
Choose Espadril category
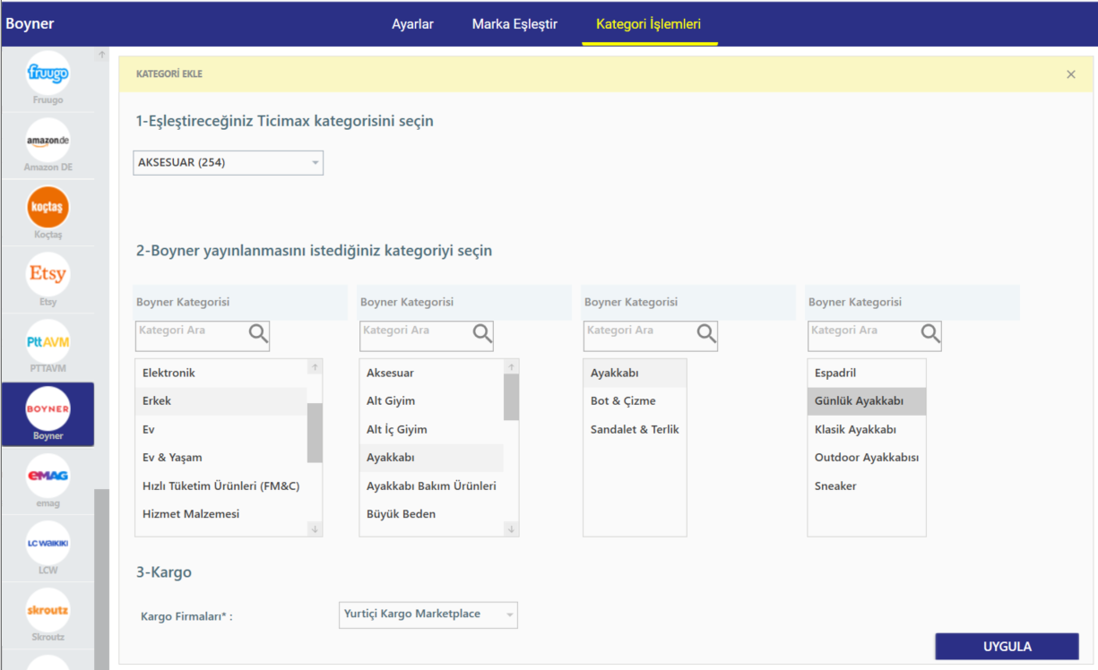867,373
